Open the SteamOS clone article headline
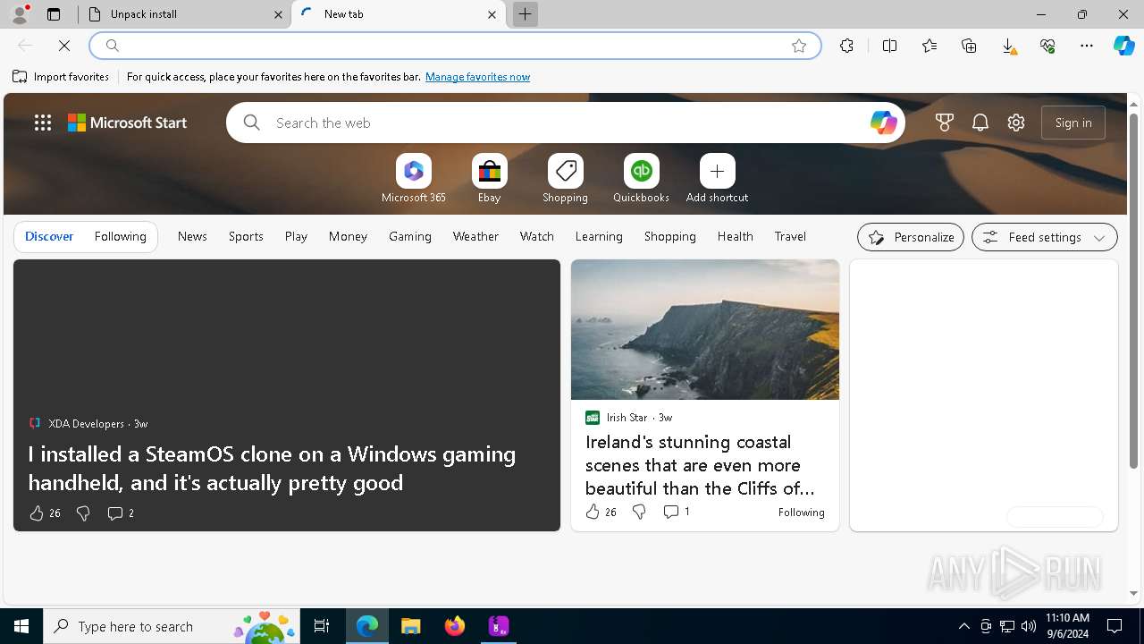Image resolution: width=1144 pixels, height=644 pixels. click(x=272, y=468)
